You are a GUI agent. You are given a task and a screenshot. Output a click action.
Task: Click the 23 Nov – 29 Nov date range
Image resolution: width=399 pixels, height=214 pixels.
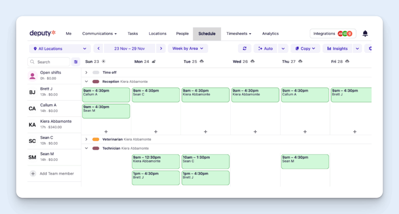click(129, 49)
